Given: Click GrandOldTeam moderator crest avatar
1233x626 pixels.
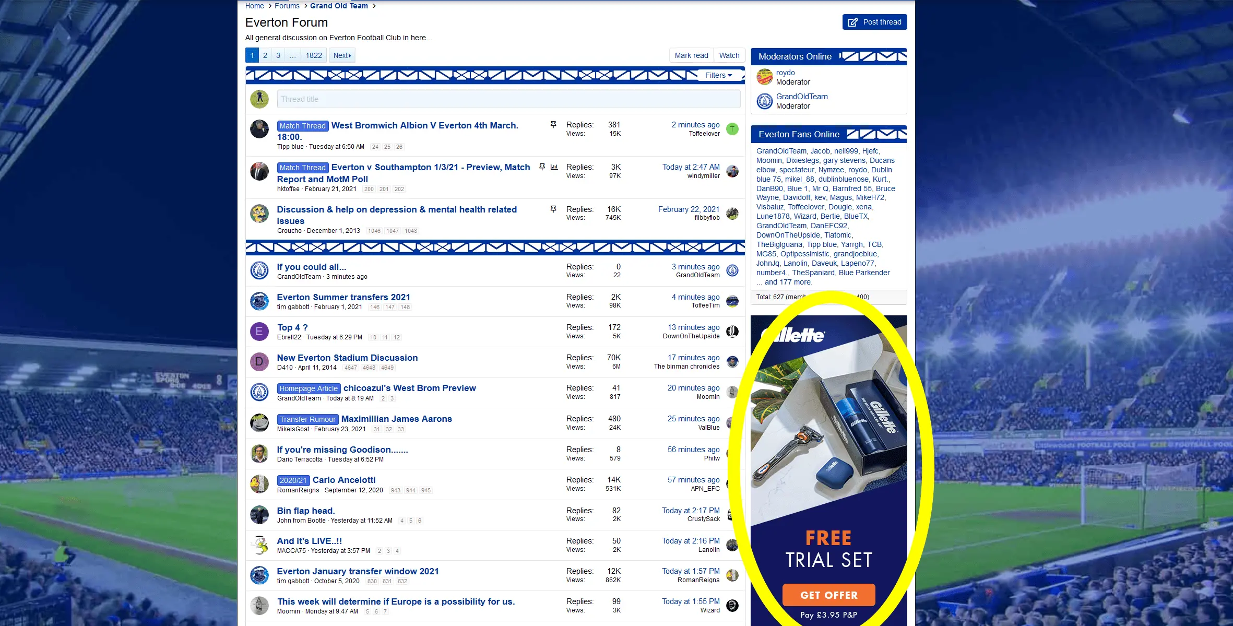Looking at the screenshot, I should [x=765, y=101].
